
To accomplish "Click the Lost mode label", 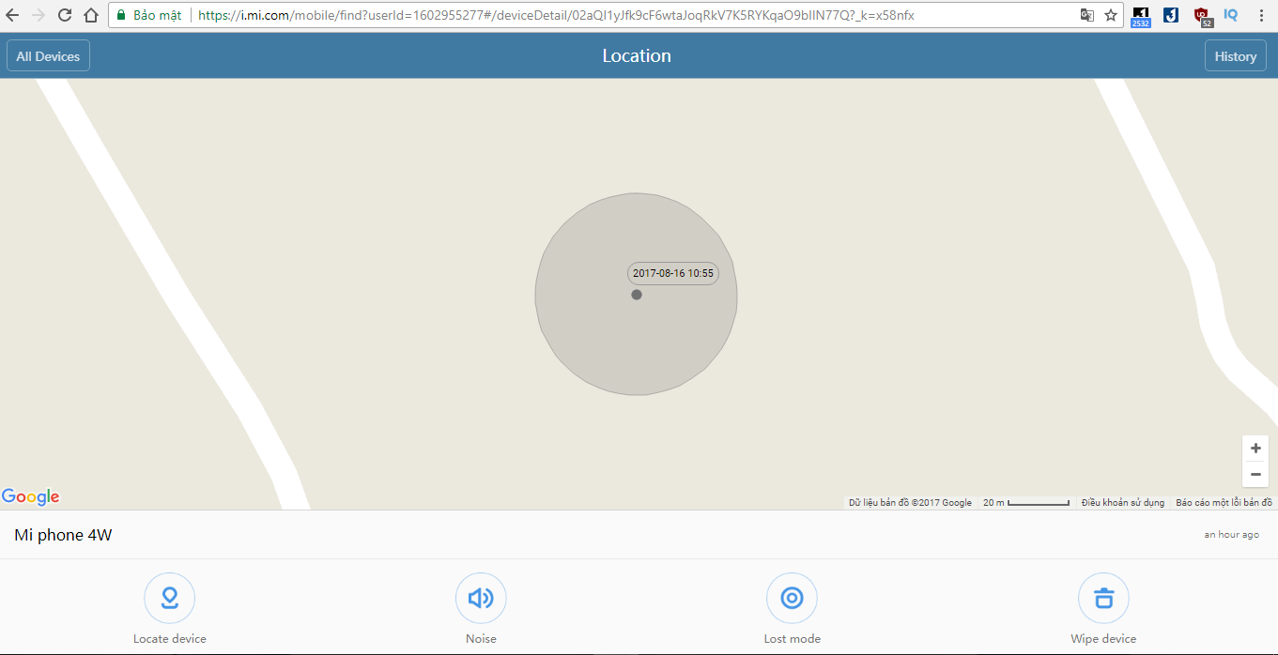I will pos(792,639).
